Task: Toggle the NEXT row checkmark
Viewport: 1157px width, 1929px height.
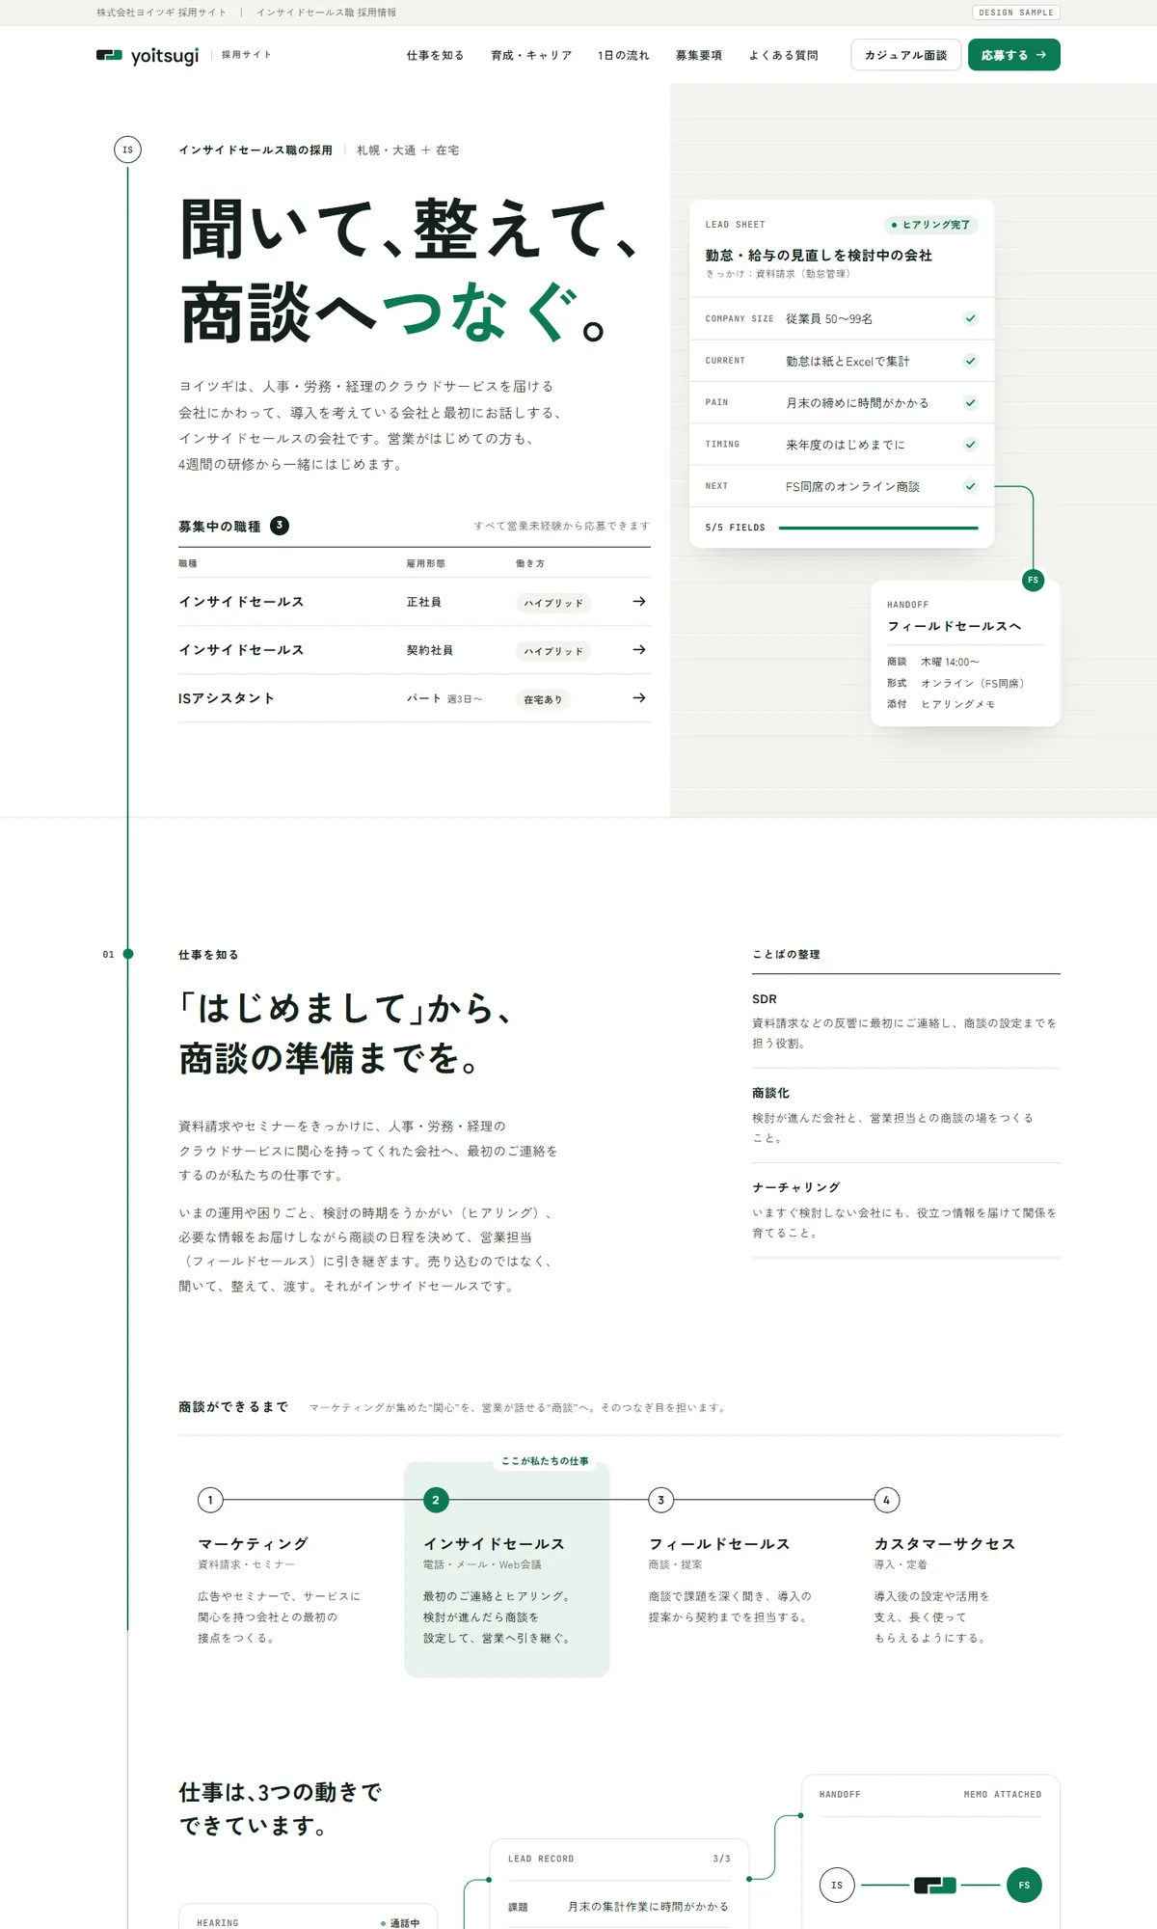Action: pyautogui.click(x=971, y=486)
